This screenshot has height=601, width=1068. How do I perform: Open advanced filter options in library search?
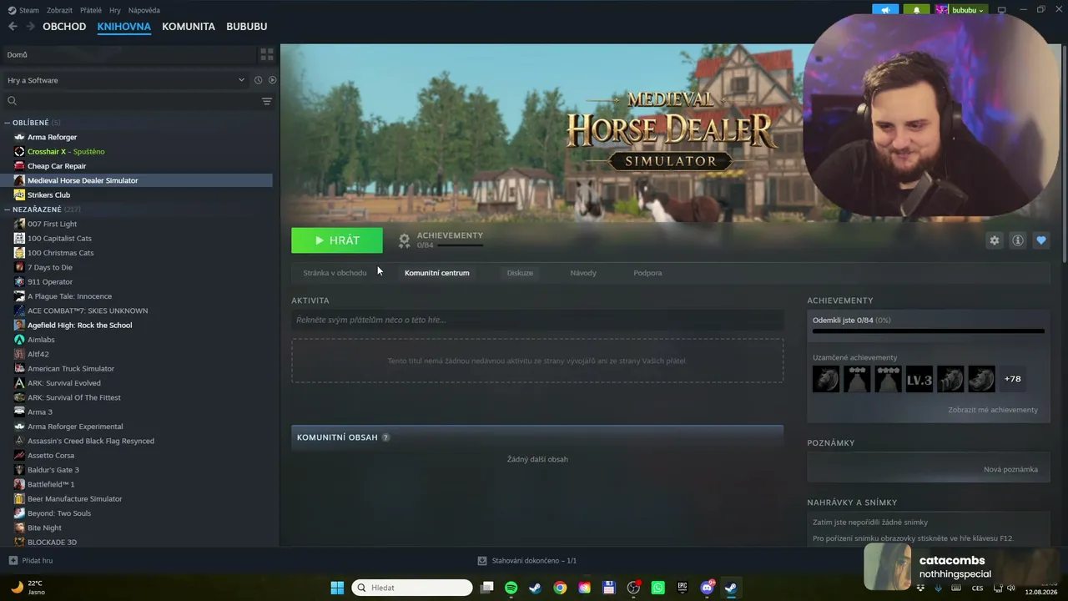(267, 101)
